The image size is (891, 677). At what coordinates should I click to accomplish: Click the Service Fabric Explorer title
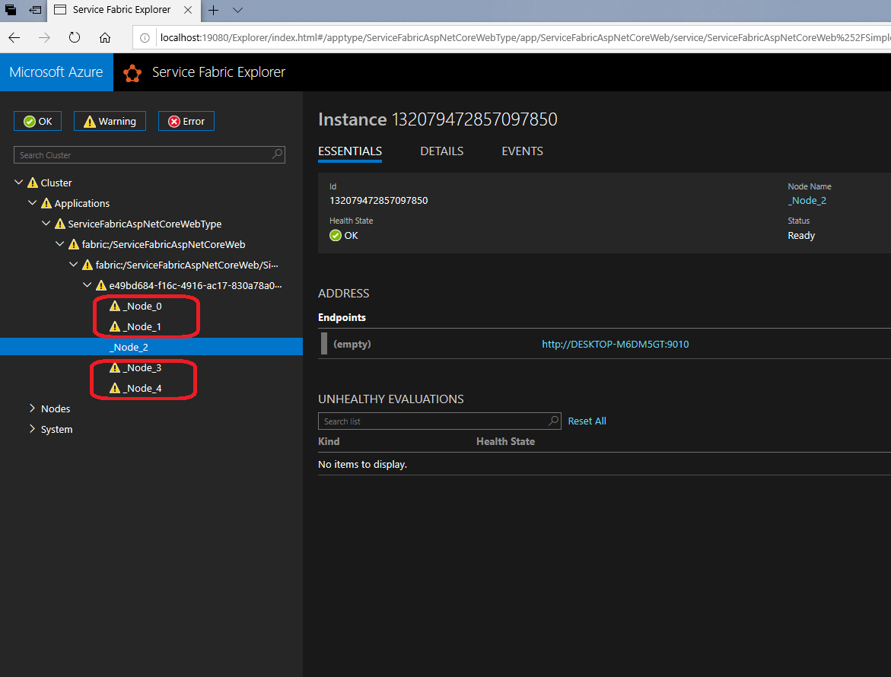coord(219,72)
